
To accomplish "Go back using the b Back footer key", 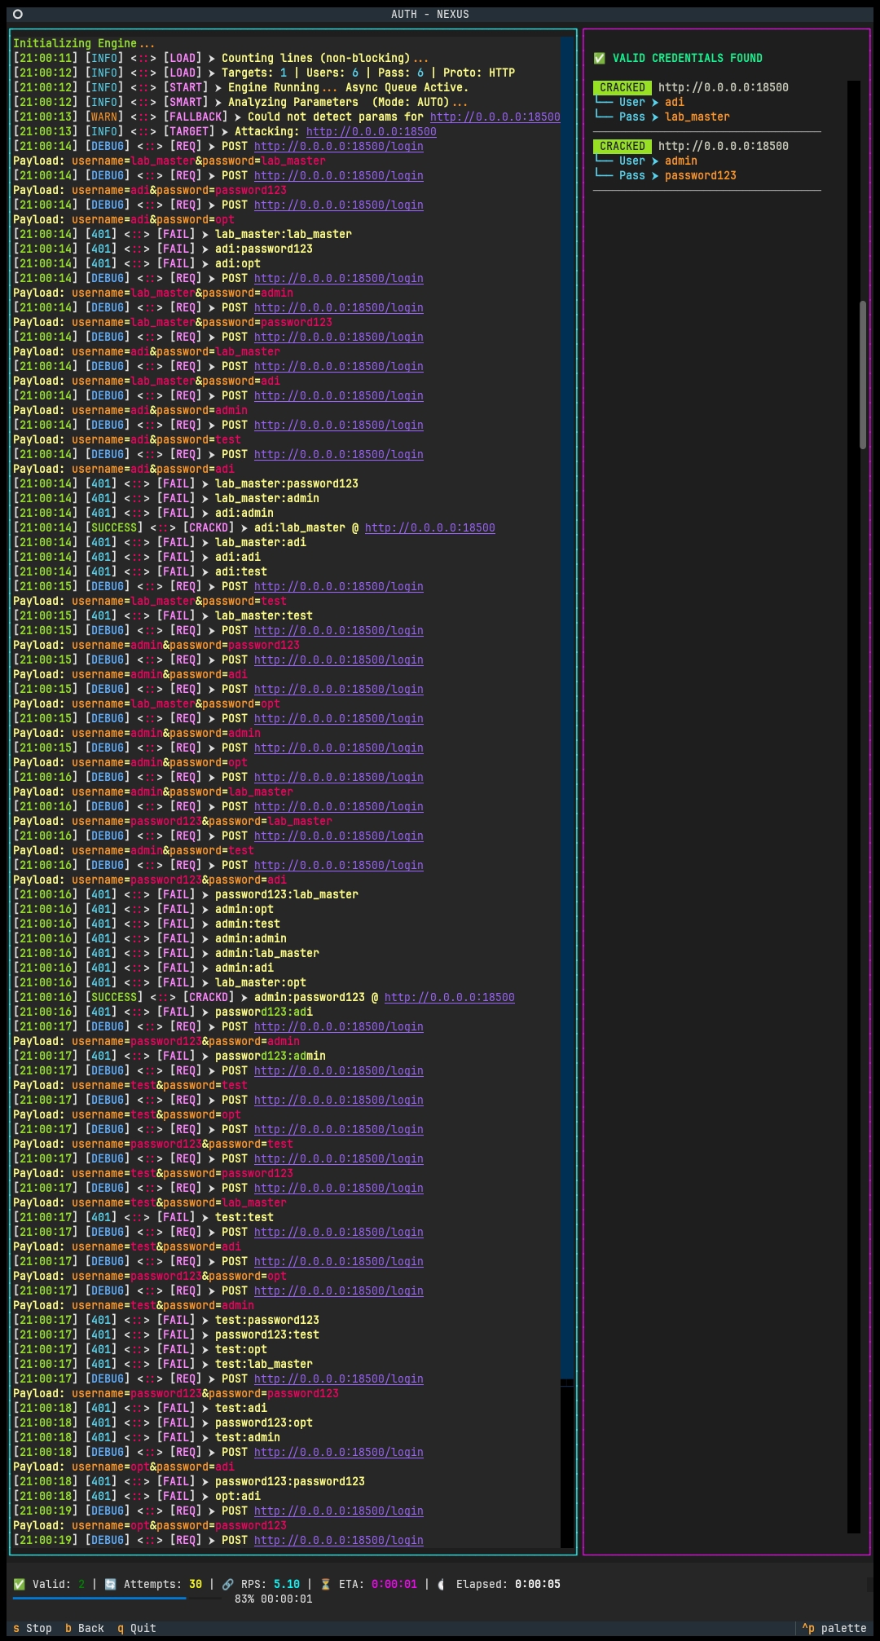I will tap(85, 1628).
